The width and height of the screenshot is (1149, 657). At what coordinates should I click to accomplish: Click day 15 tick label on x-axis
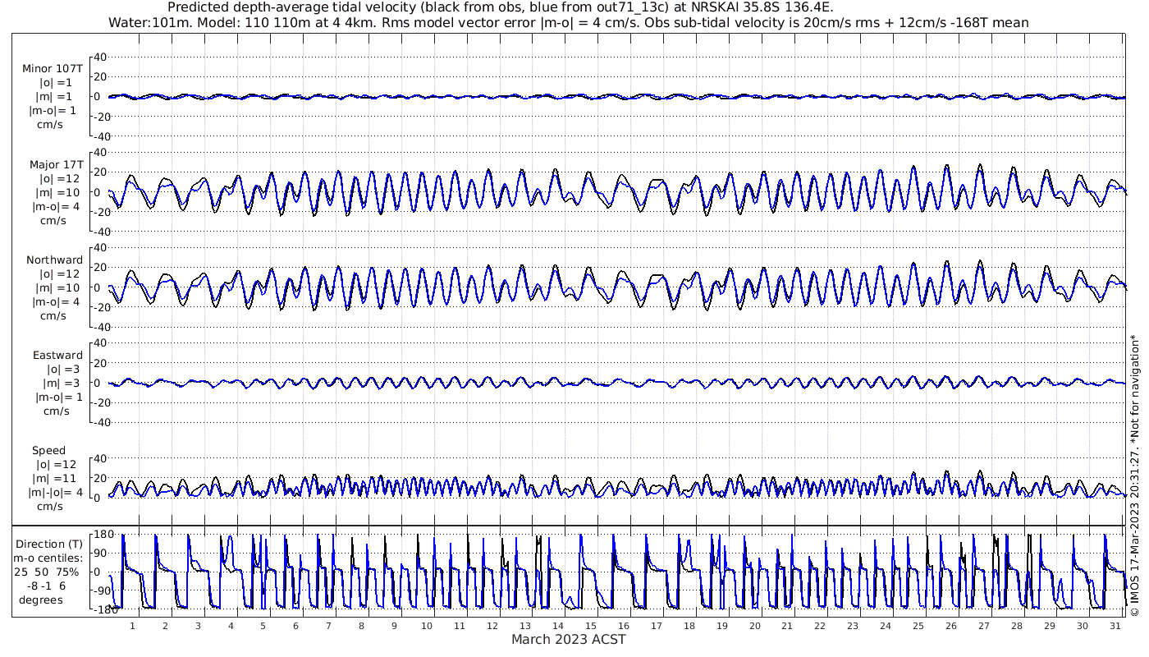click(x=590, y=626)
